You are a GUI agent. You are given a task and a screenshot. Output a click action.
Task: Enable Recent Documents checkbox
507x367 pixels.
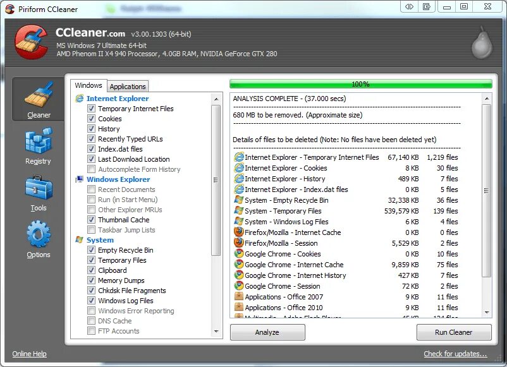91,190
